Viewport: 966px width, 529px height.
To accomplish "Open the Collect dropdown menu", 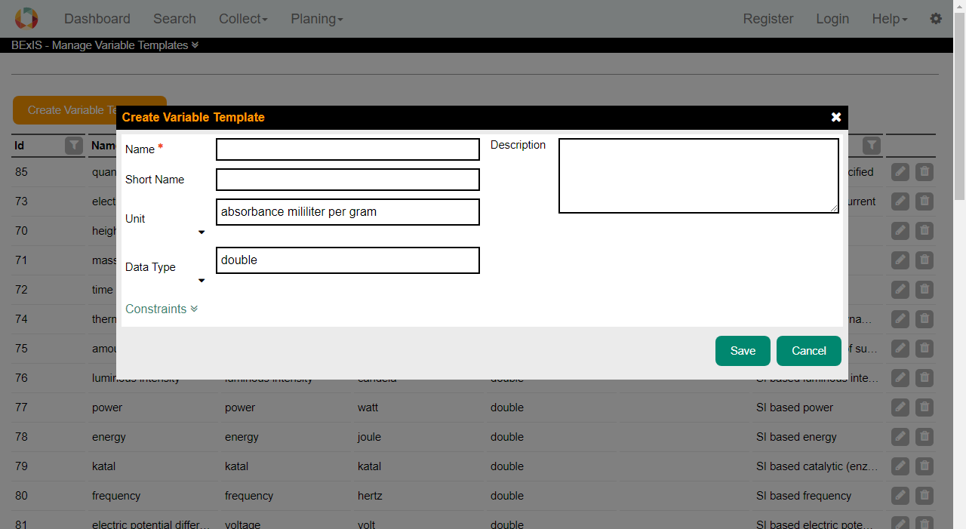I will pyautogui.click(x=243, y=19).
